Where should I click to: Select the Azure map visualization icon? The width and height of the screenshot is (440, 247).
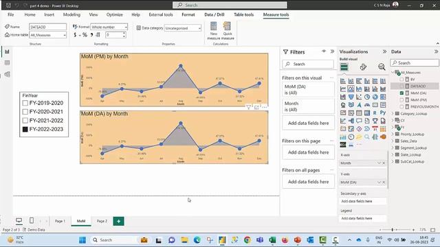pos(359,105)
